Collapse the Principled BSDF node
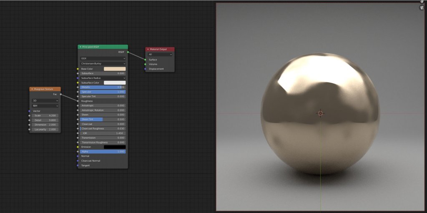This screenshot has width=427, height=213. pyautogui.click(x=80, y=47)
